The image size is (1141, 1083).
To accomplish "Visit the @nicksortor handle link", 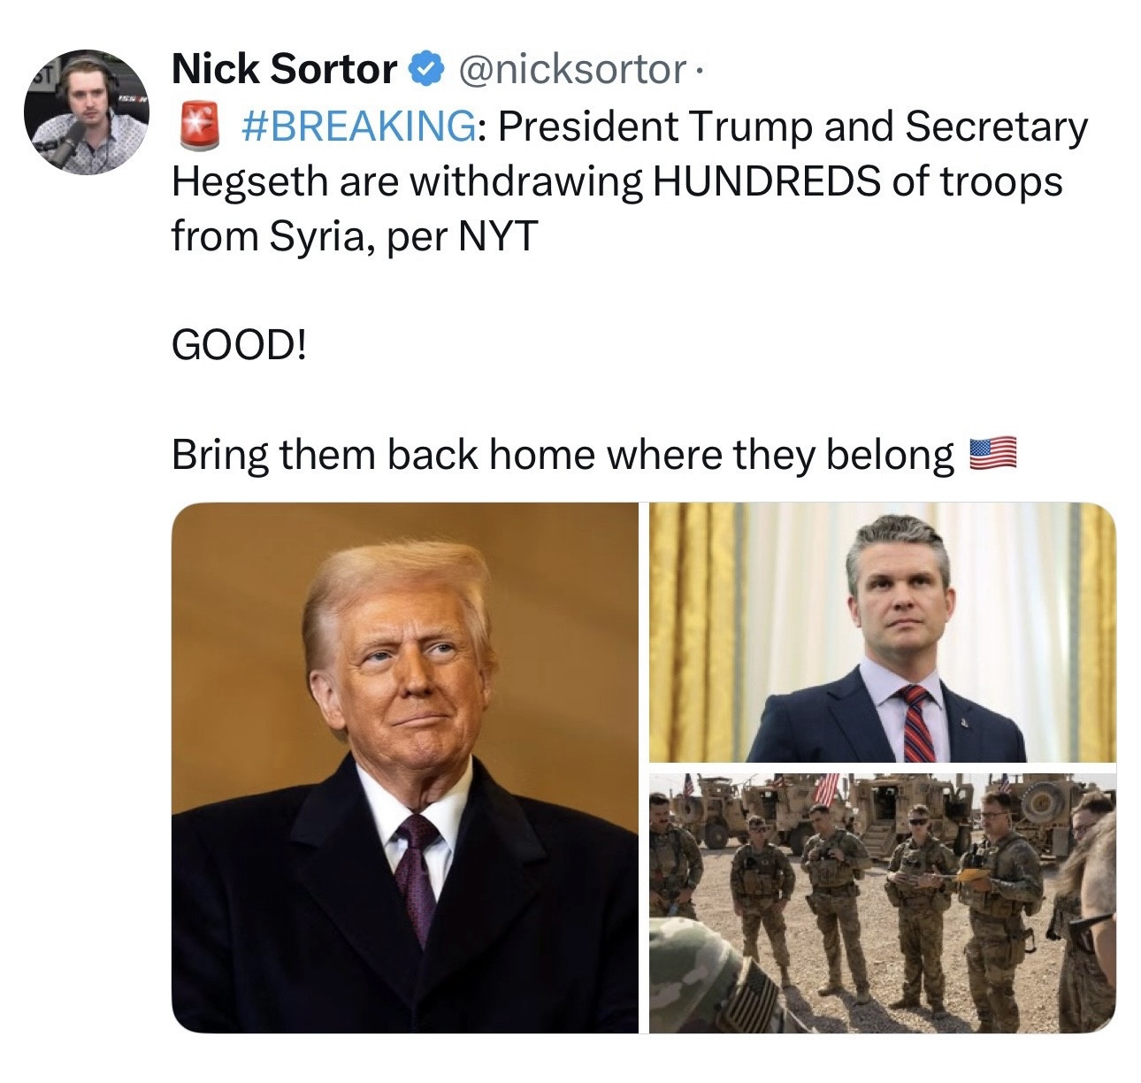I will (x=570, y=69).
